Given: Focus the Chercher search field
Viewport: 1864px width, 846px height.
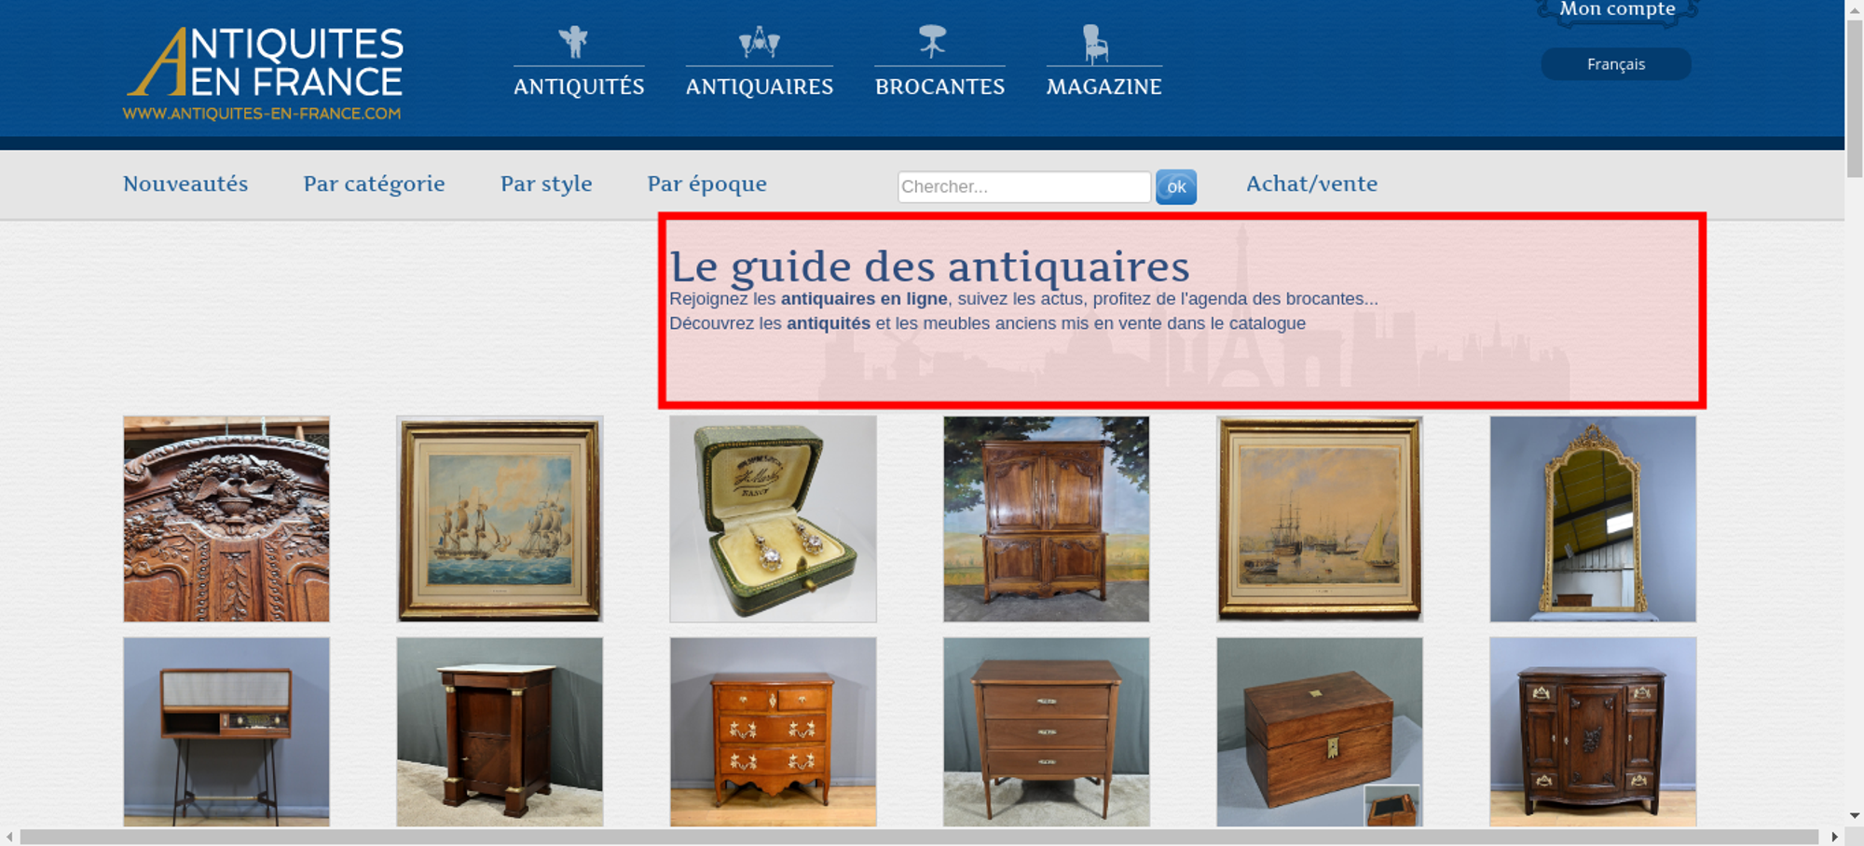Looking at the screenshot, I should [x=1024, y=186].
